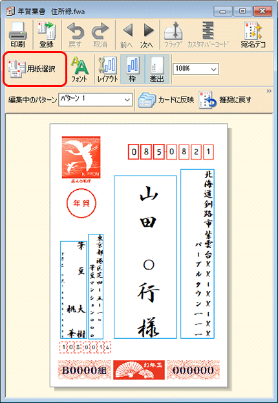
Task: Close the 年賀葉書 住所録.fwa window
Action: (262, 11)
